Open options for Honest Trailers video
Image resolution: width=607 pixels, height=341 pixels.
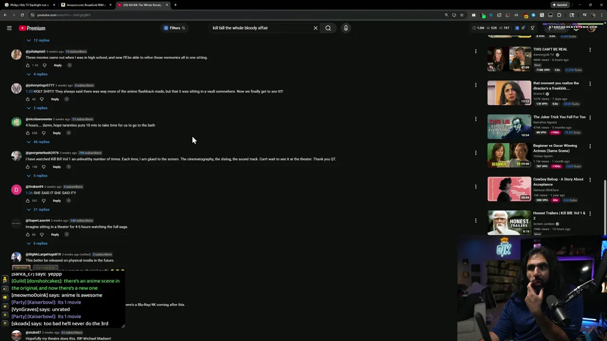tap(590, 214)
